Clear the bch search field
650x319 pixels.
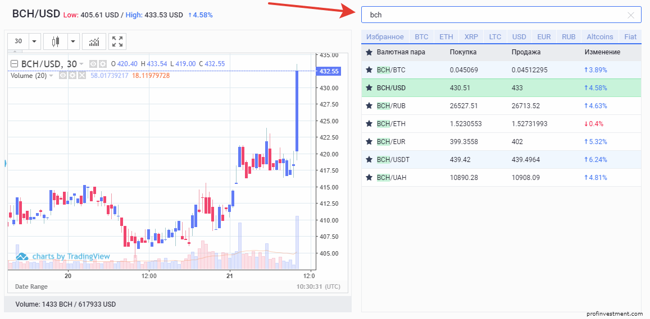(631, 15)
